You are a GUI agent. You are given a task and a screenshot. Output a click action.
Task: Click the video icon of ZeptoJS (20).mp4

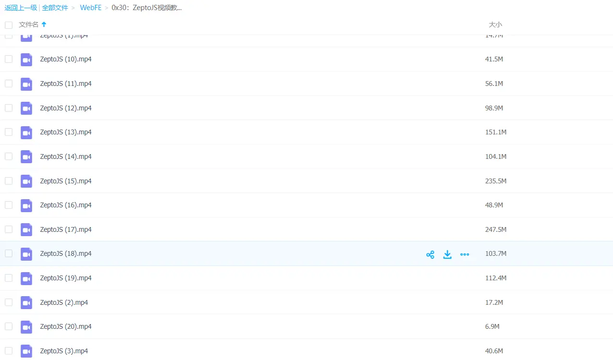[26, 327]
